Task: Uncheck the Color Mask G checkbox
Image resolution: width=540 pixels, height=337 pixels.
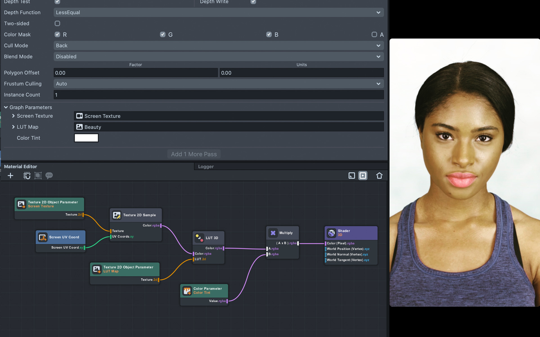Action: tap(163, 34)
